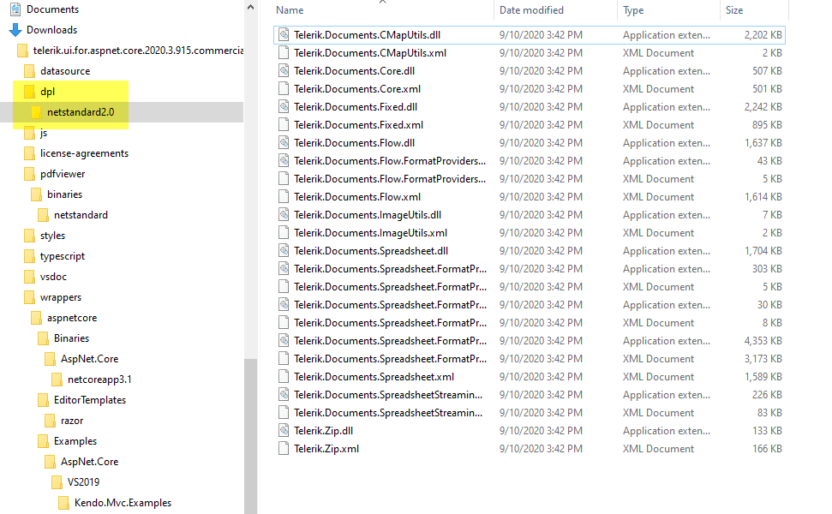
Task: Select the EditorTemplates folder
Action: [x=90, y=400]
